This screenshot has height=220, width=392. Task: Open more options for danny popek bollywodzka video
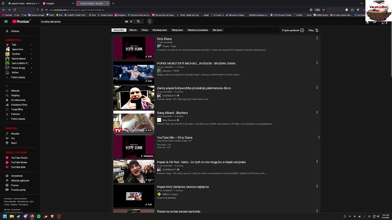317,87
